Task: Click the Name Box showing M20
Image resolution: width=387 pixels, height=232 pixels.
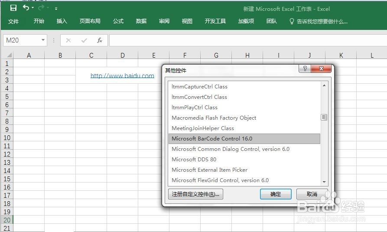Action: tap(22, 40)
